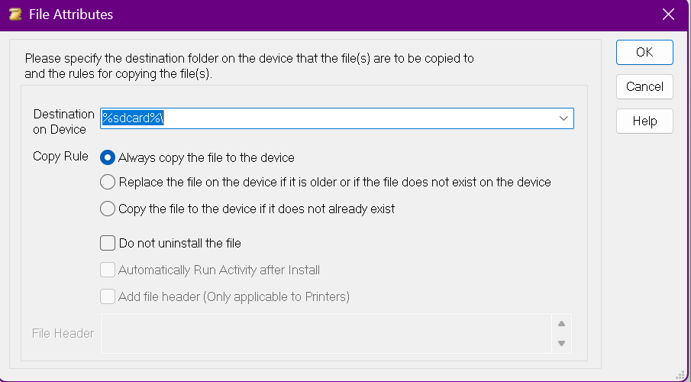The width and height of the screenshot is (691, 382).
Task: Open Help for this dialog
Action: 644,121
